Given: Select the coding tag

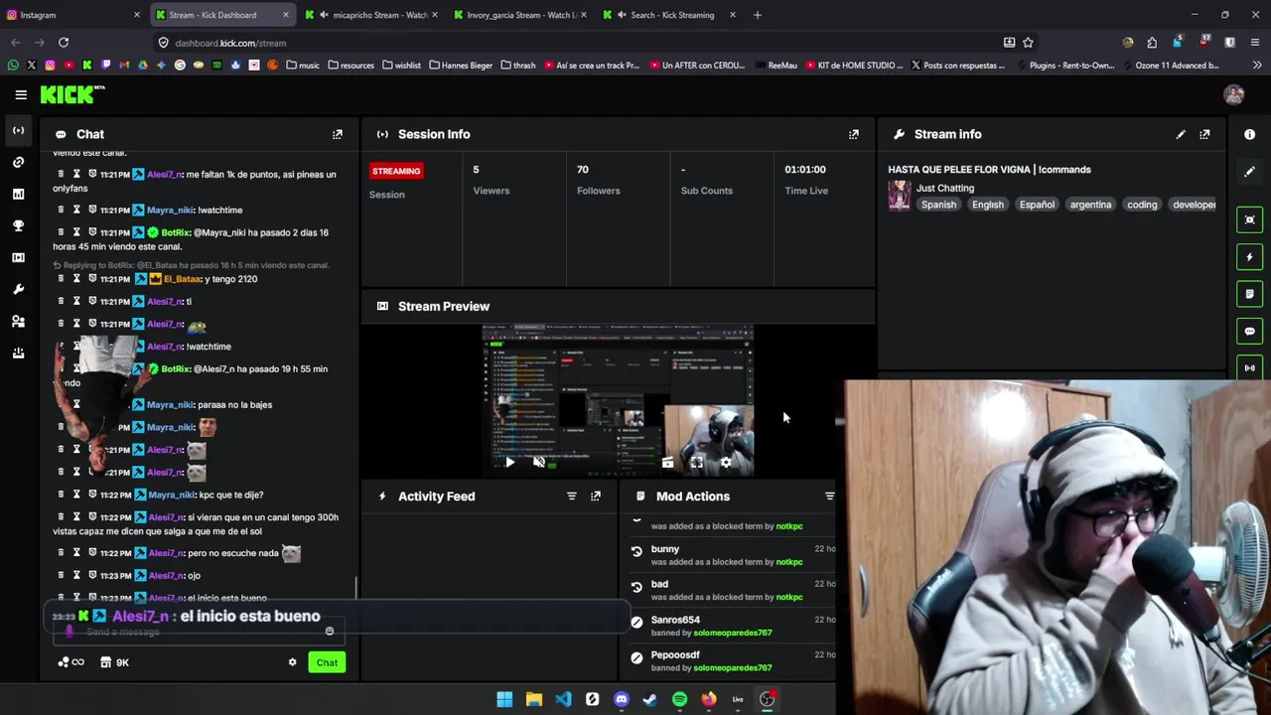Looking at the screenshot, I should tap(1142, 205).
